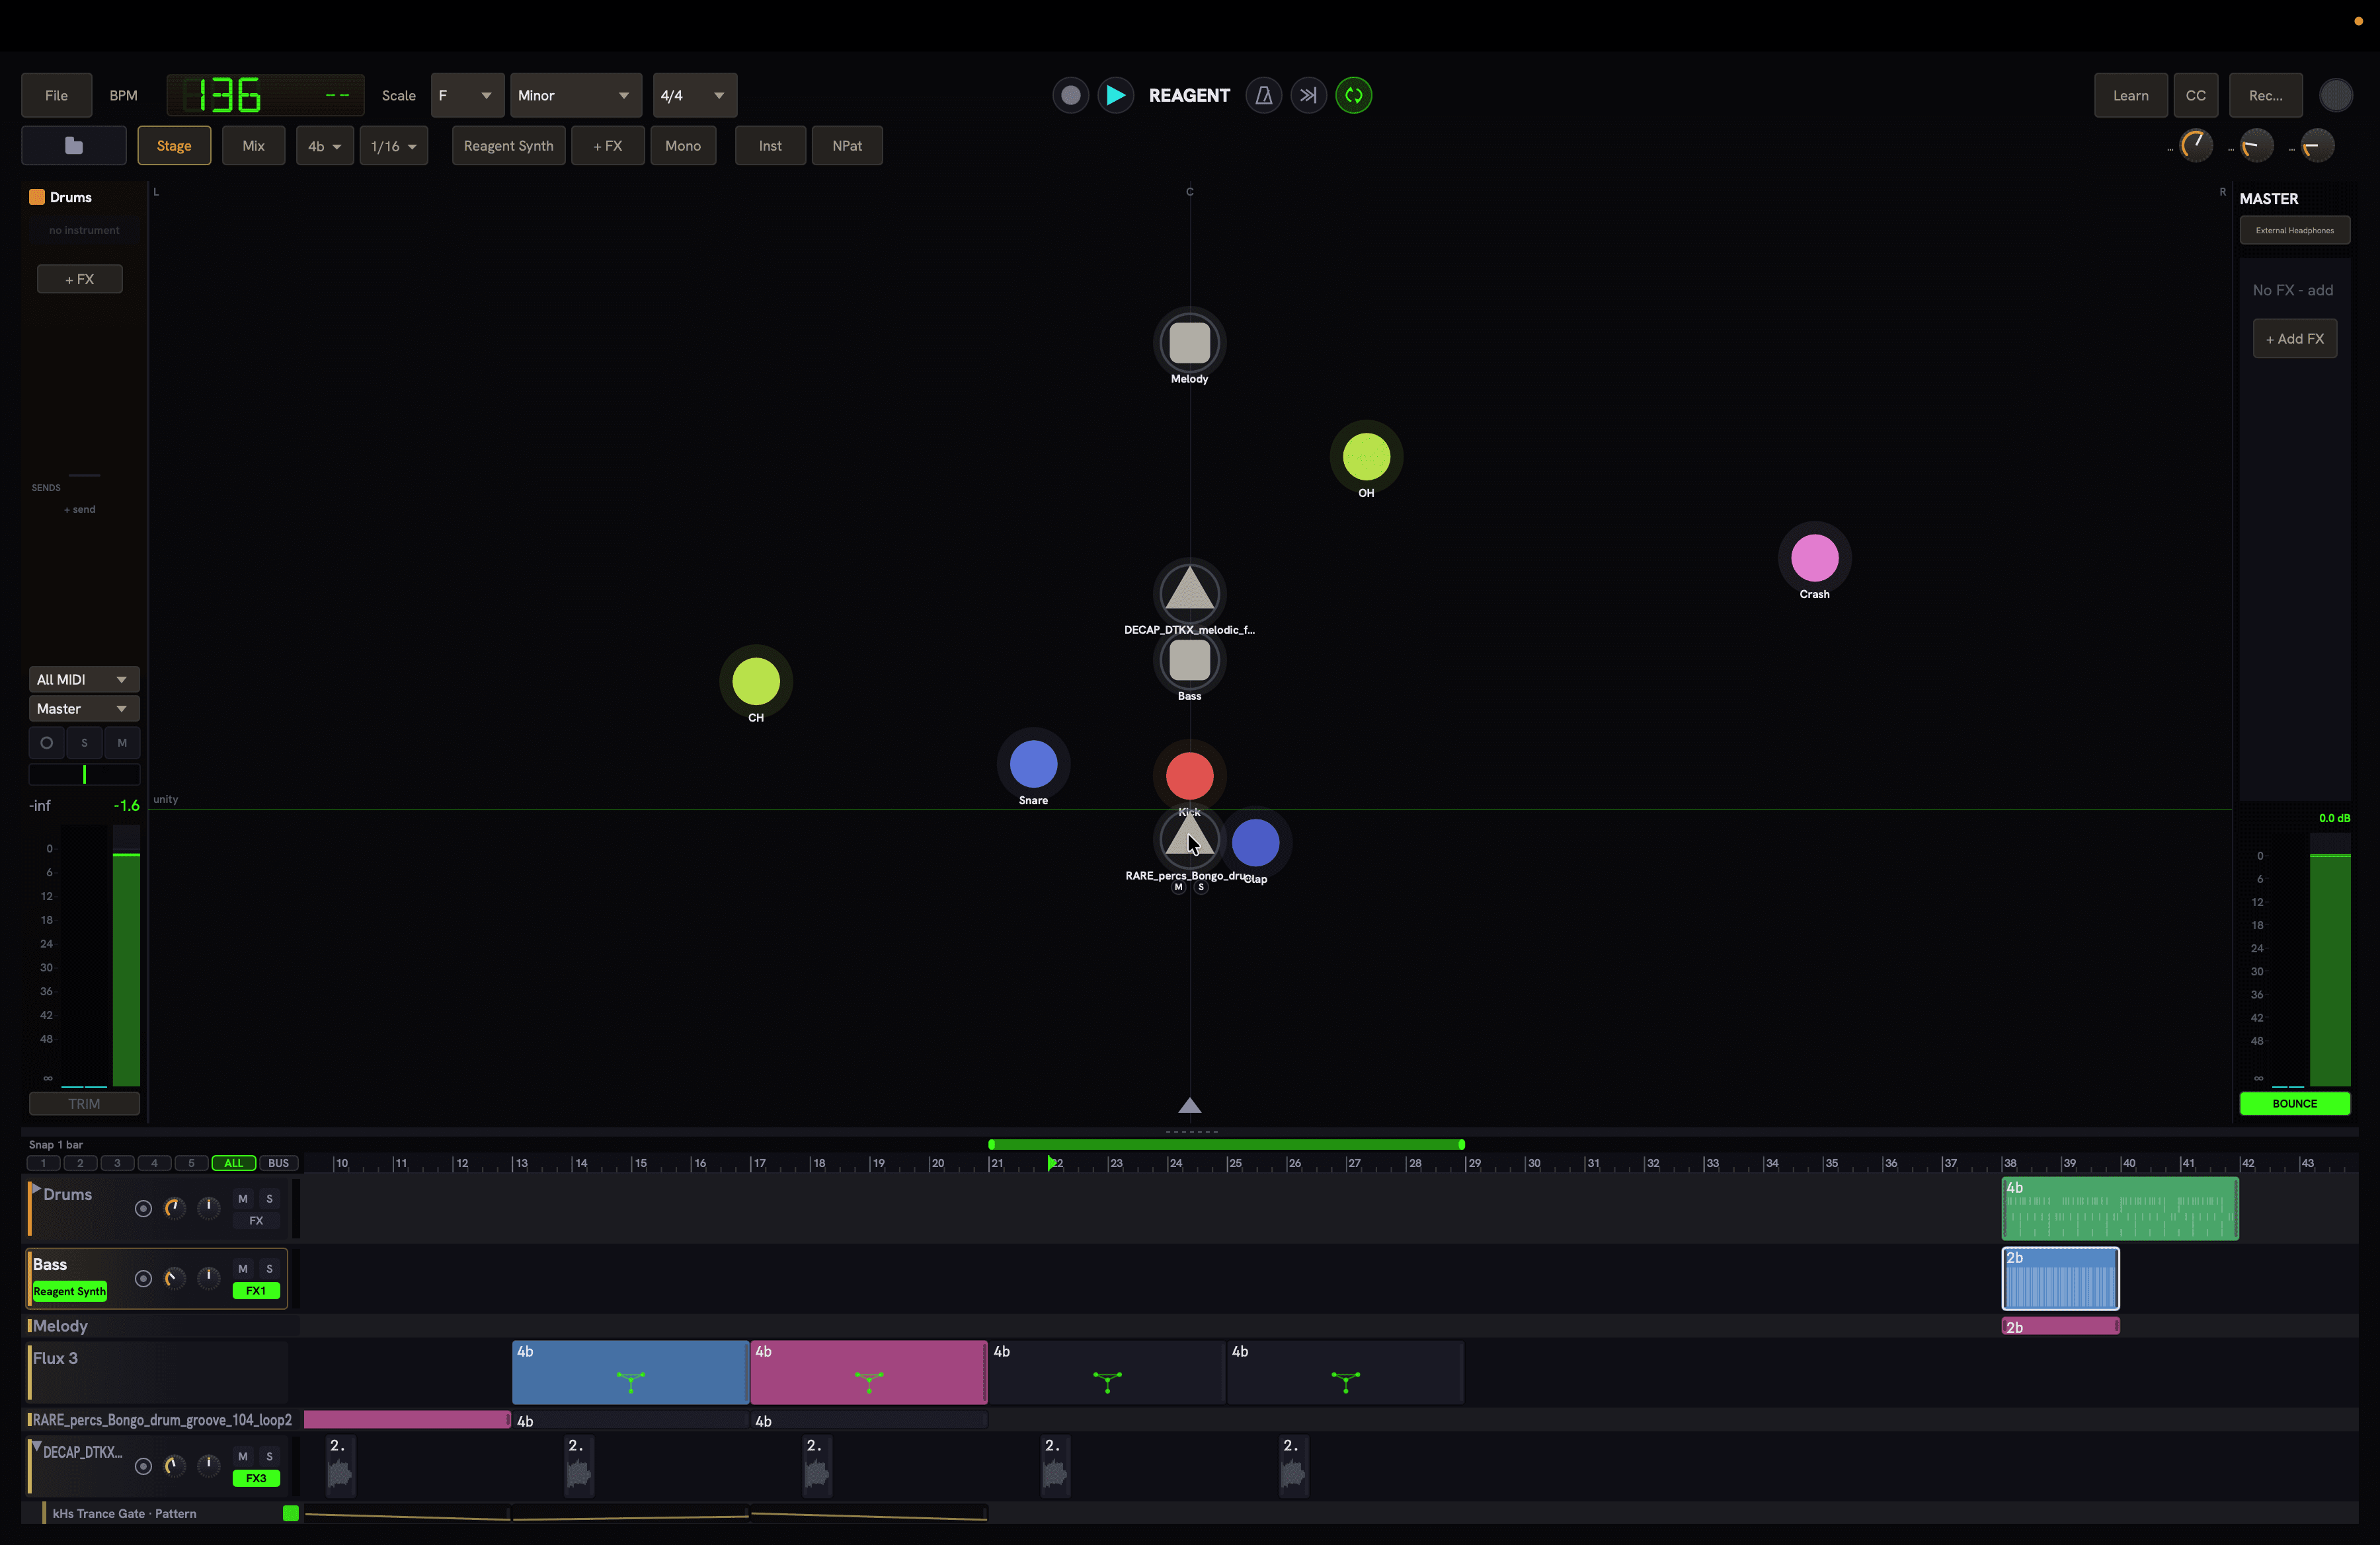The height and width of the screenshot is (1545, 2380).
Task: Click the round grey avatar button top right
Action: (x=2335, y=96)
